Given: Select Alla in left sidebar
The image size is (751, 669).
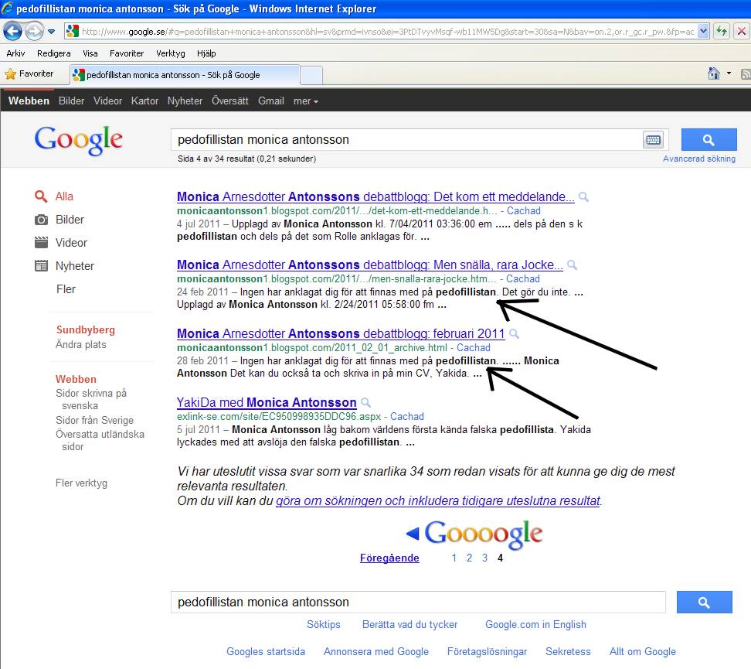Looking at the screenshot, I should (x=64, y=196).
